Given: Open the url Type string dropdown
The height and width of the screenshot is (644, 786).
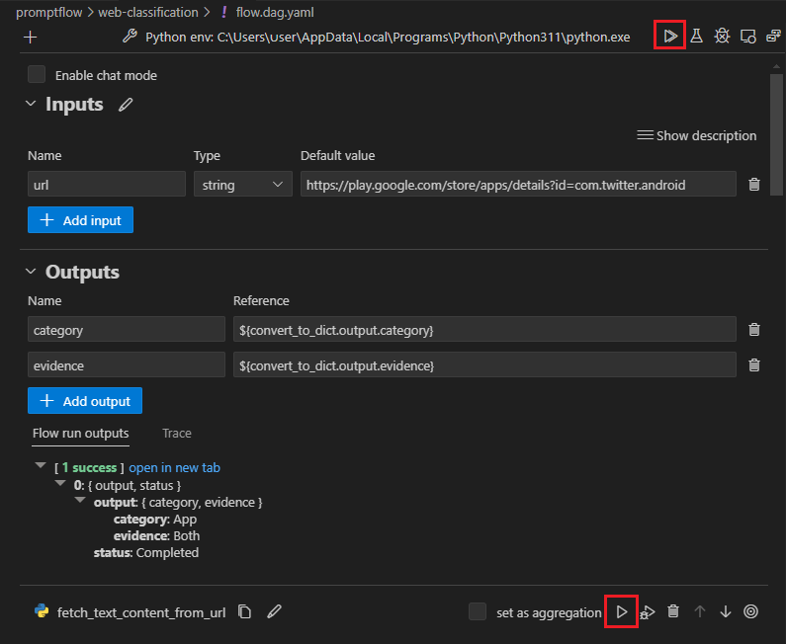Looking at the screenshot, I should click(x=242, y=185).
